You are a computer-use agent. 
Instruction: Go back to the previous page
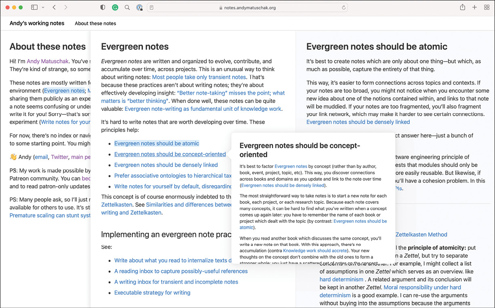55,7
